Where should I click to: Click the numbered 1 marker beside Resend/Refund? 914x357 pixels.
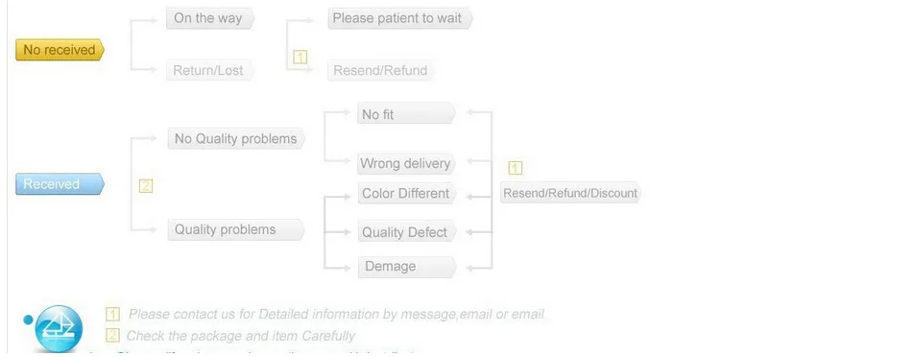[300, 57]
